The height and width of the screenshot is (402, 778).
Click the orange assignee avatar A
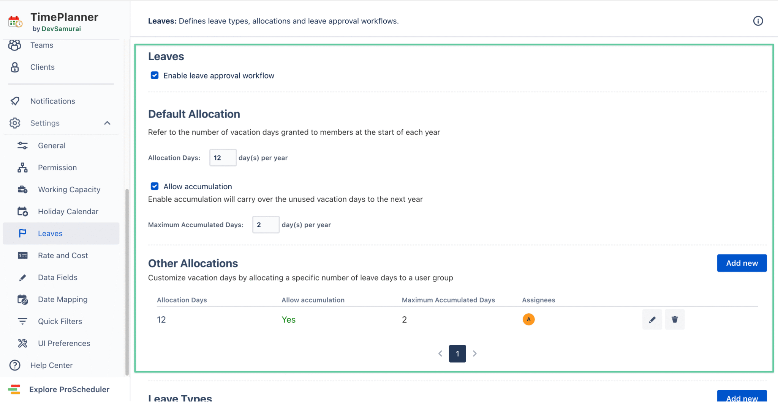point(528,319)
